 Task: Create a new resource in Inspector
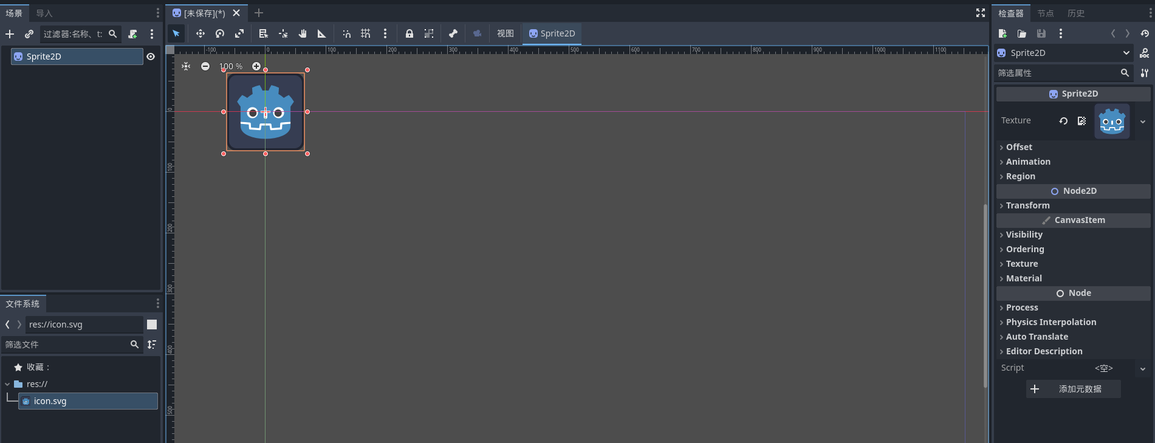pos(1002,33)
